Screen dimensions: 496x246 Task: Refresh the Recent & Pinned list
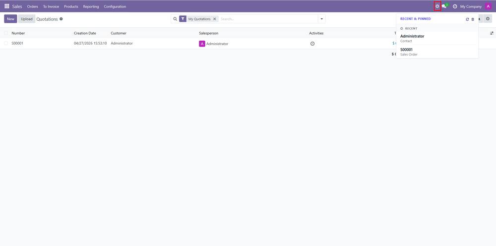(467, 19)
